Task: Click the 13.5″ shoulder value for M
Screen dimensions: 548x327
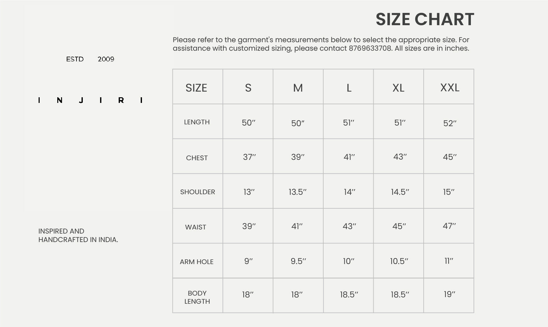Action: [297, 192]
